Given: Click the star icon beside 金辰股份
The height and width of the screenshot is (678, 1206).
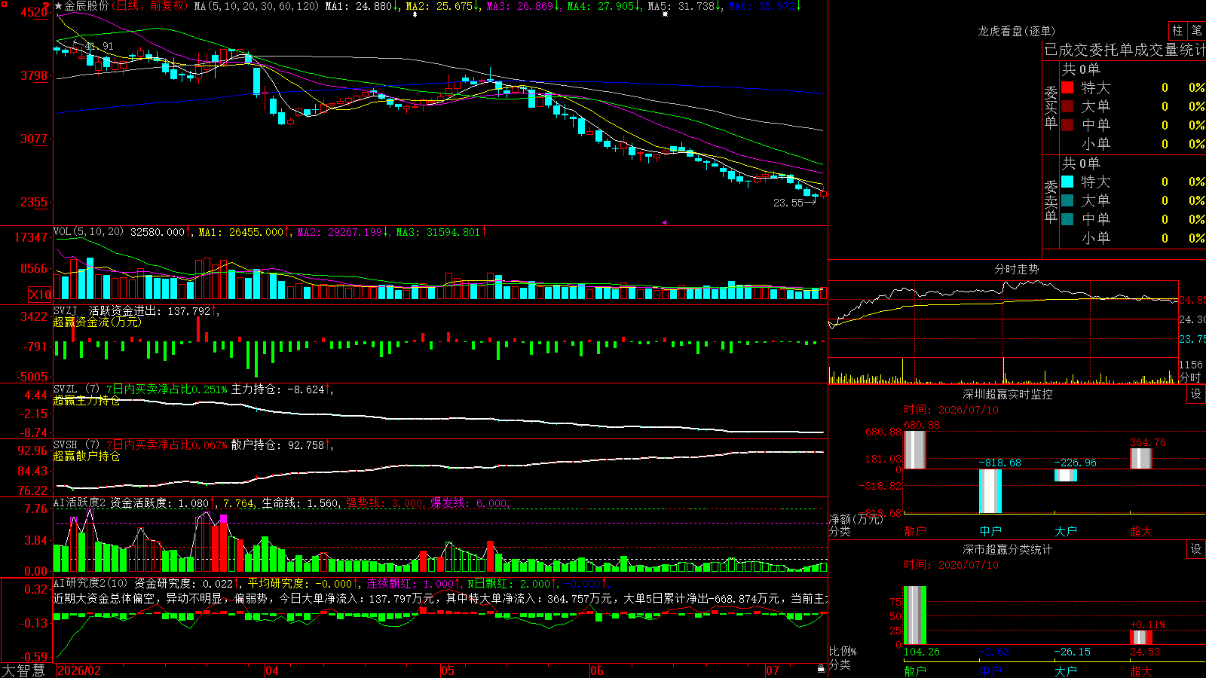Looking at the screenshot, I should 58,6.
